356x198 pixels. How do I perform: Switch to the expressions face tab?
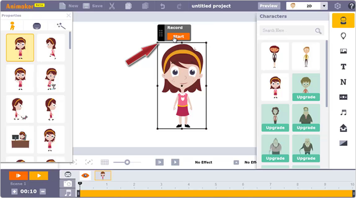pyautogui.click(x=37, y=26)
